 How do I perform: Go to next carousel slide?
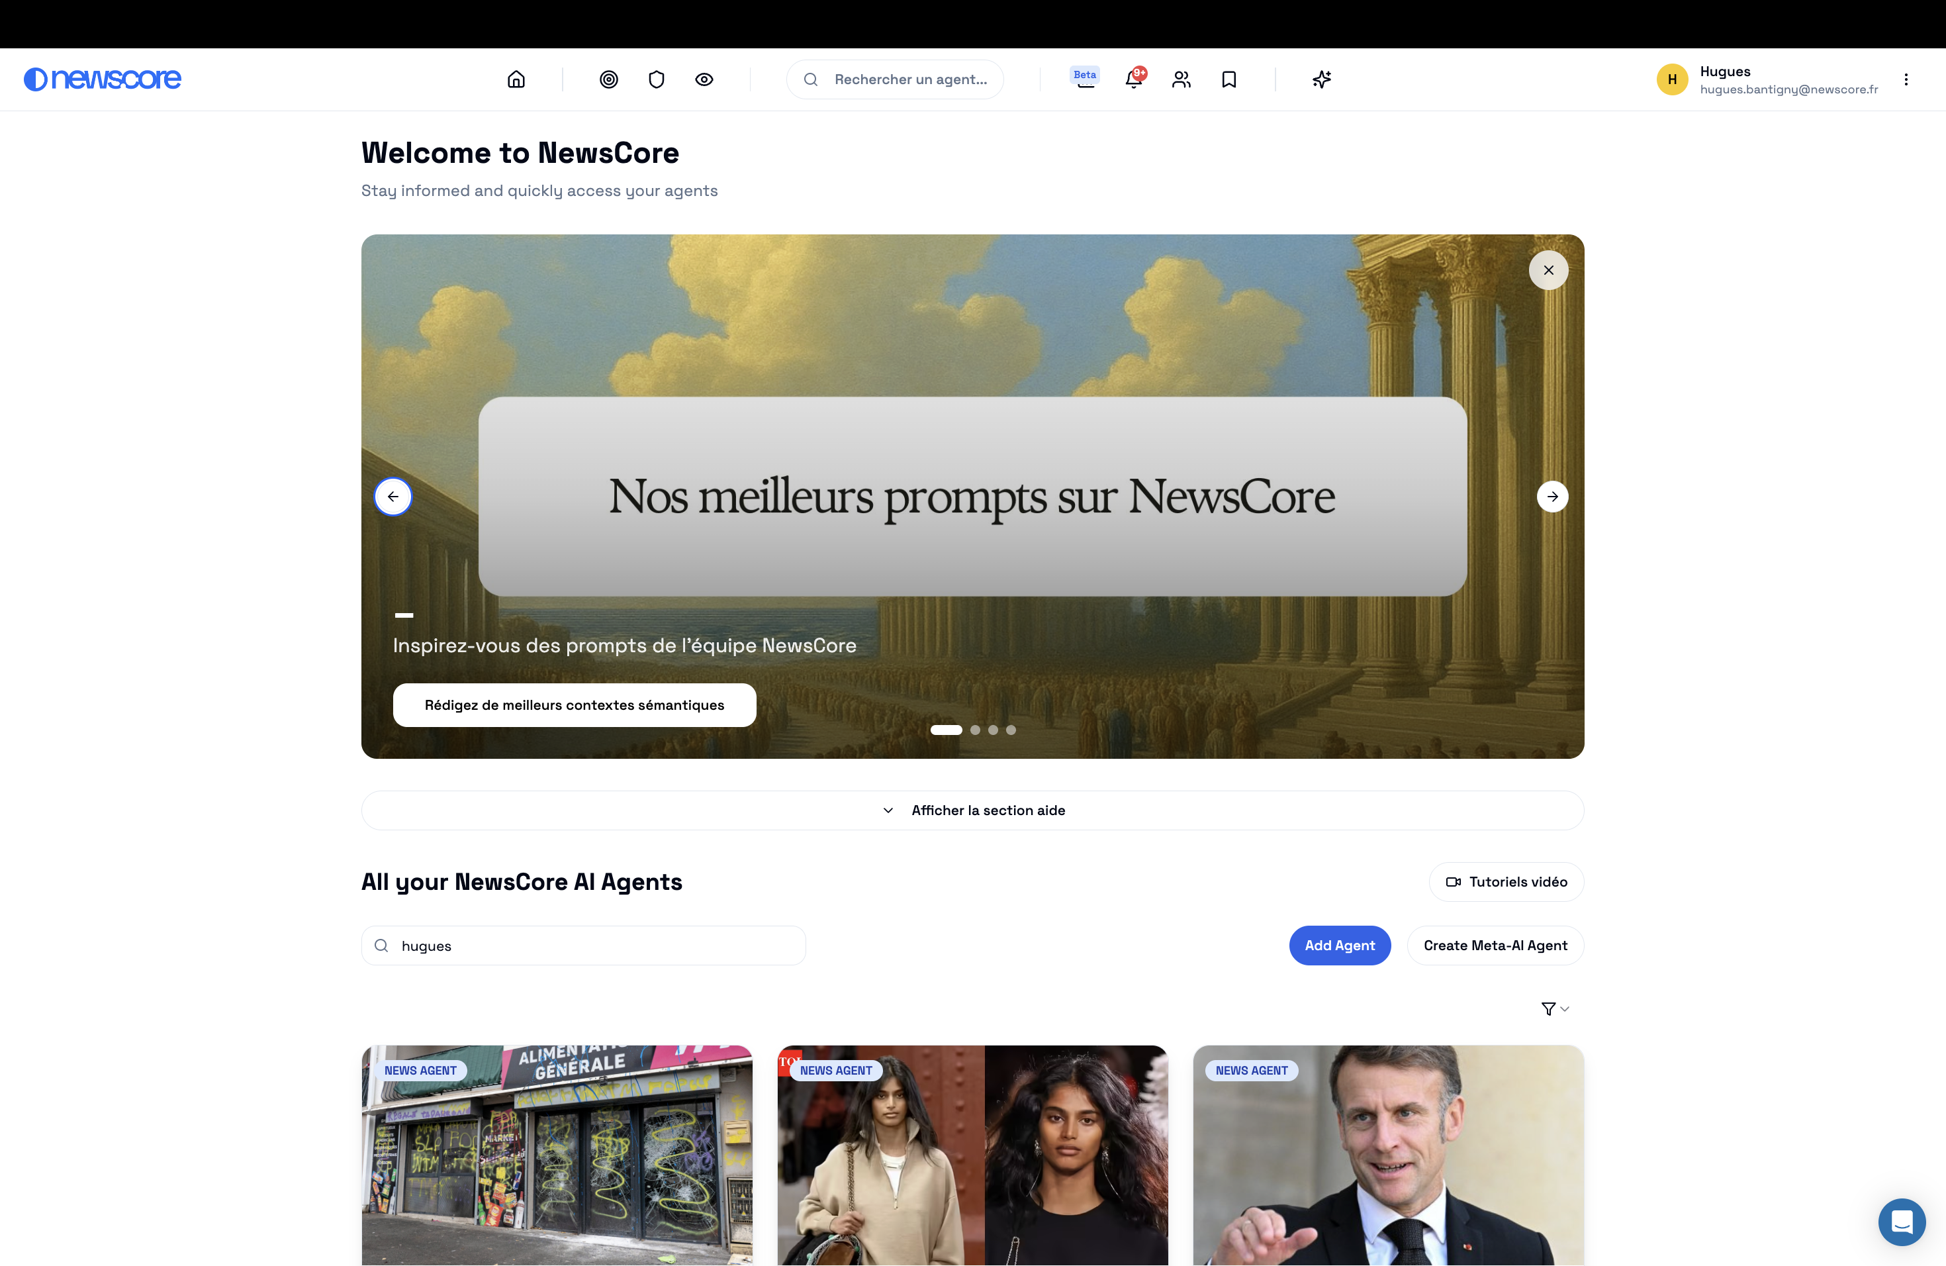coord(1552,497)
